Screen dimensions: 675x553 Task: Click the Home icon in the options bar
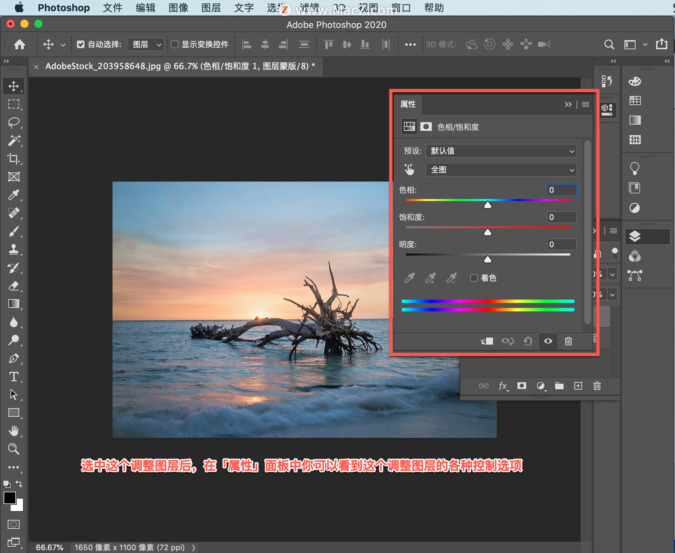click(20, 45)
